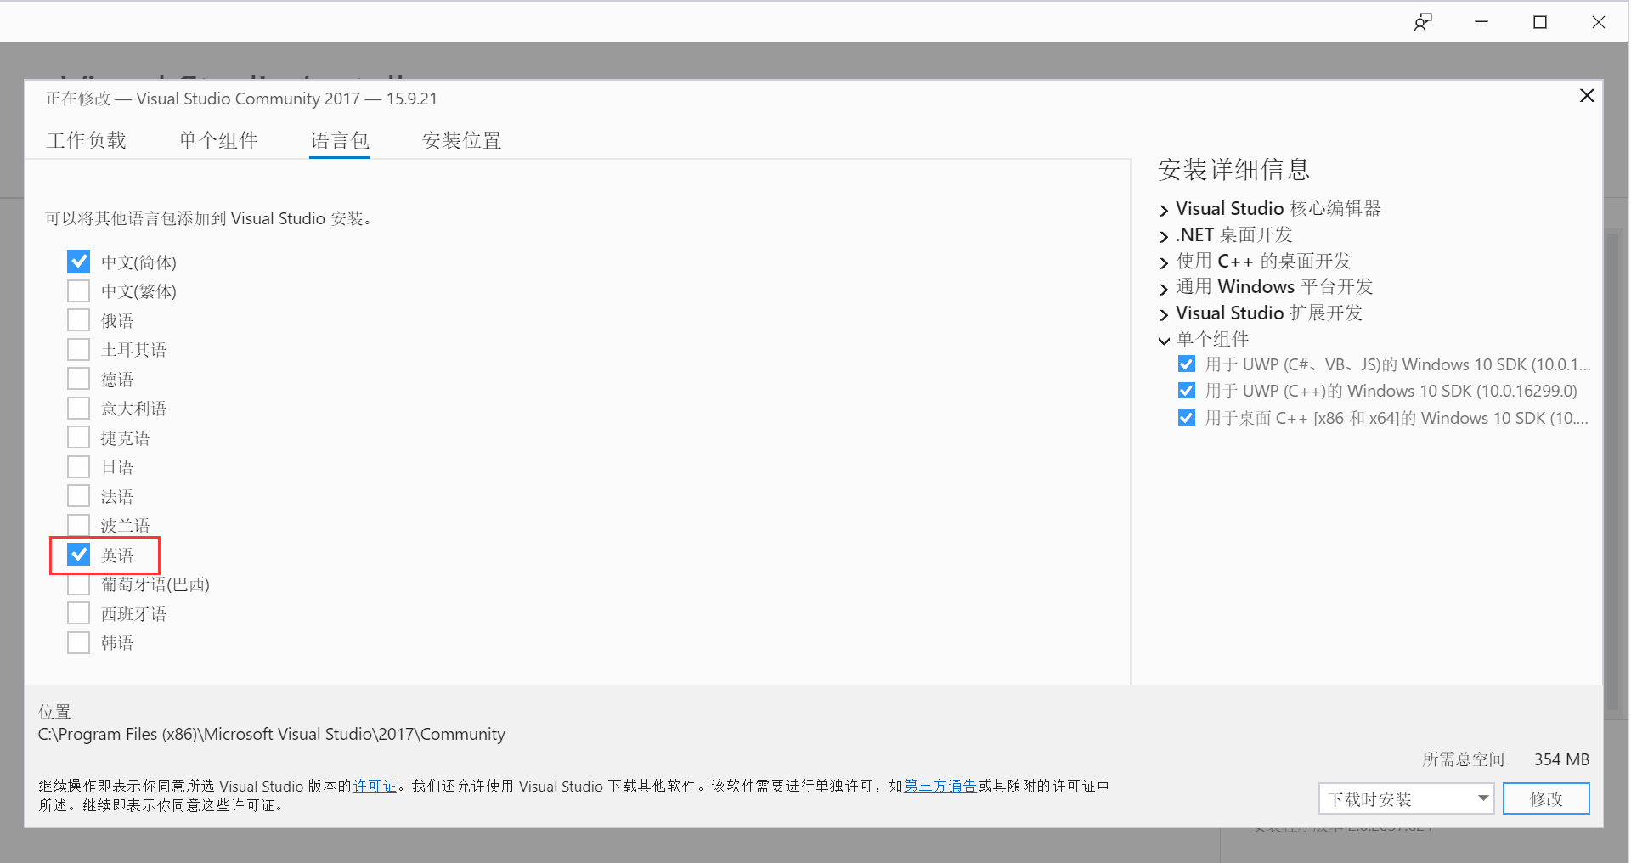Close the Visual Studio Installer window
1631x863 pixels.
pyautogui.click(x=1598, y=22)
